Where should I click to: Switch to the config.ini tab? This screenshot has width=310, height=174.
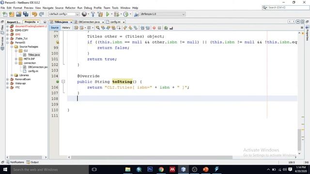pyautogui.click(x=115, y=22)
